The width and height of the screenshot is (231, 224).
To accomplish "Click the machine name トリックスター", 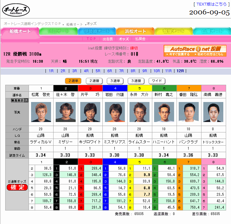I will pos(213,142).
